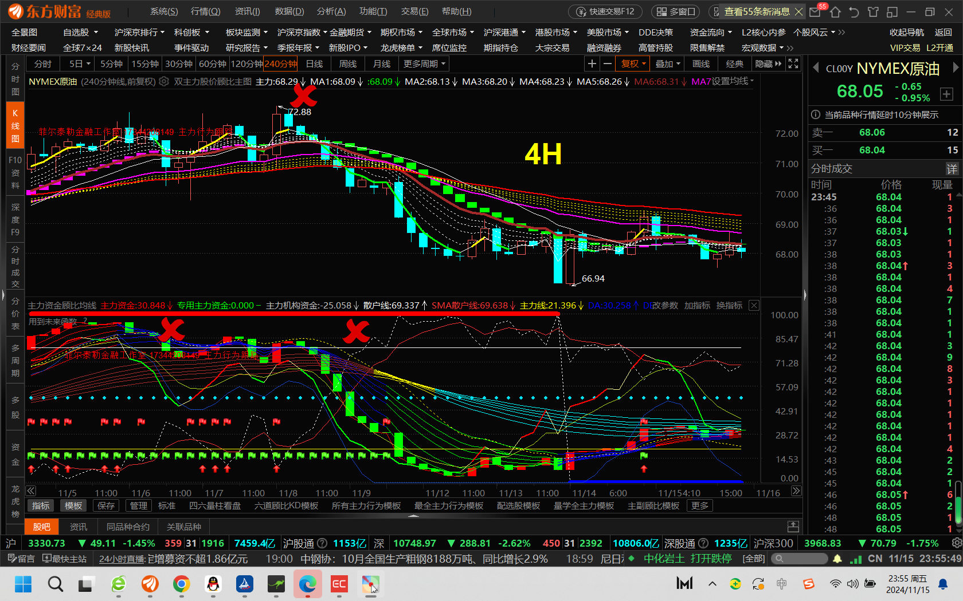Open the 叠加 overlay dropdown

tap(668, 64)
